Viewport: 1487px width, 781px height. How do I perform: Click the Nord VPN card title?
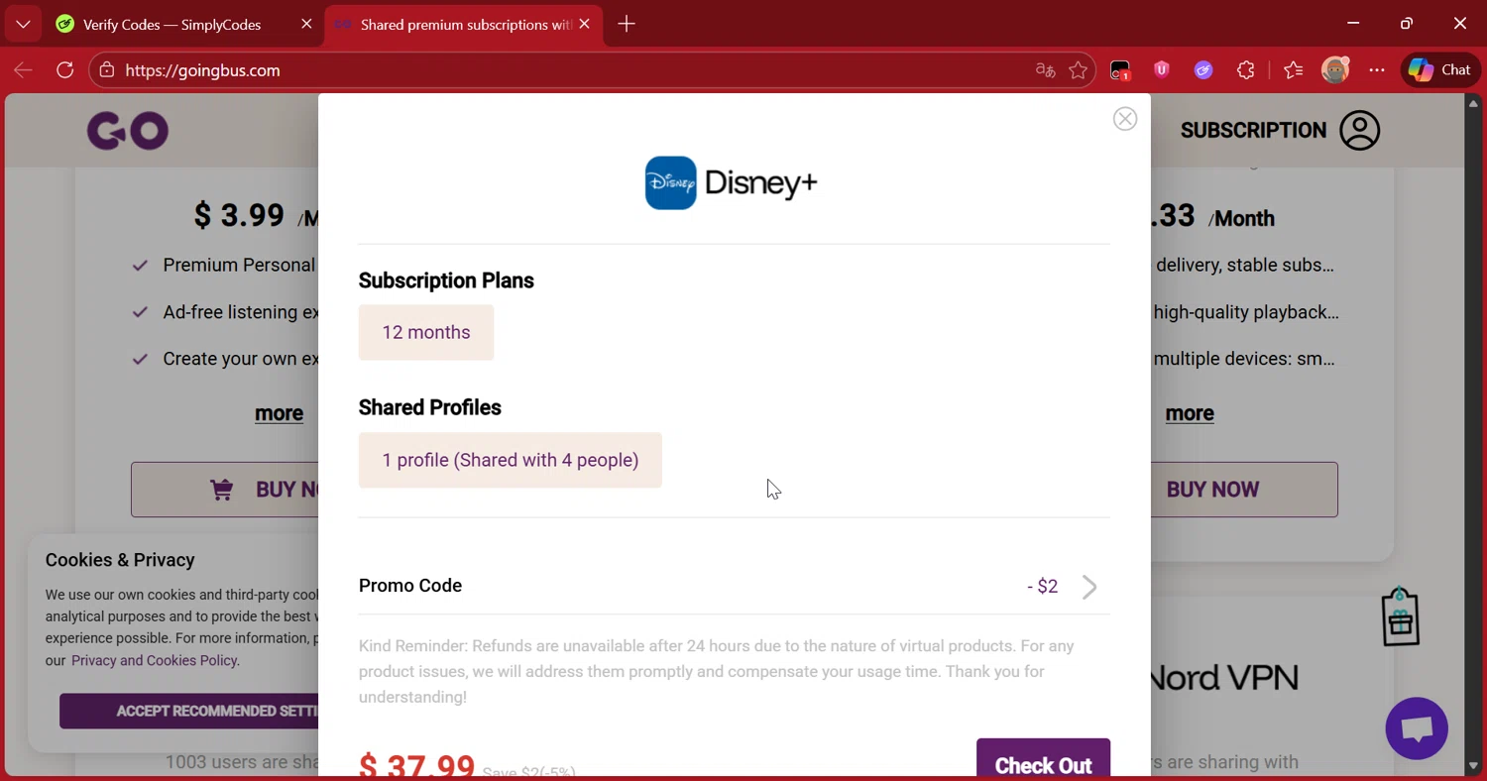(1223, 678)
